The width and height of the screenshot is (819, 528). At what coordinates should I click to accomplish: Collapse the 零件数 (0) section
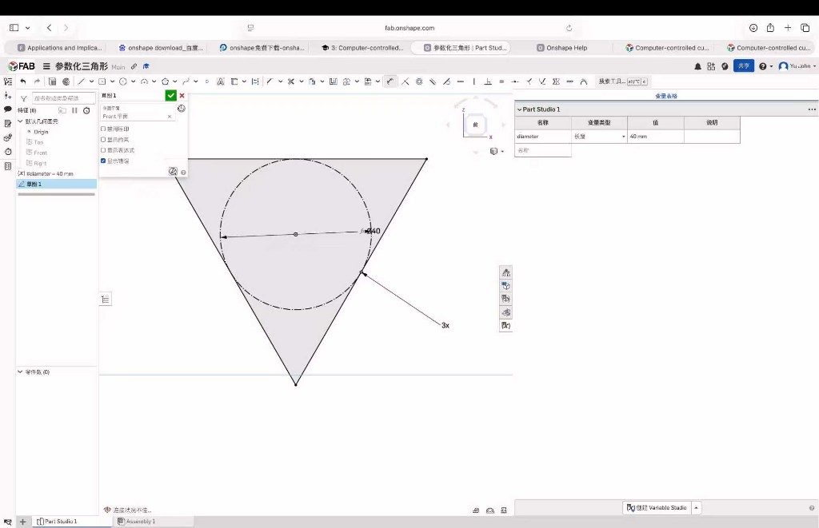coord(20,372)
